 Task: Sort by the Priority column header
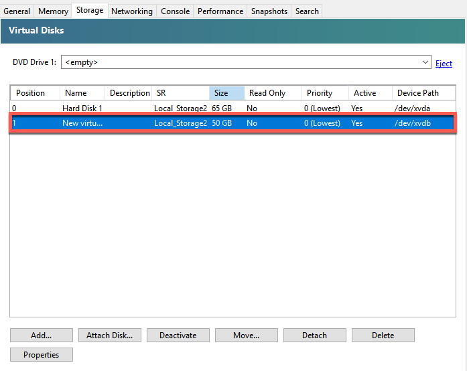[325, 93]
